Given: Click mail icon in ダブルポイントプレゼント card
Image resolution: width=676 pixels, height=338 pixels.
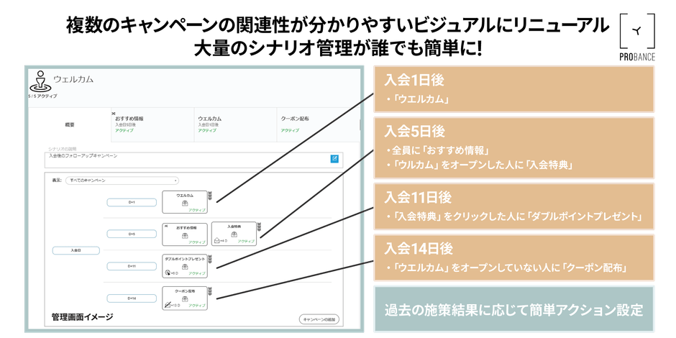Looking at the screenshot, I should [185, 268].
